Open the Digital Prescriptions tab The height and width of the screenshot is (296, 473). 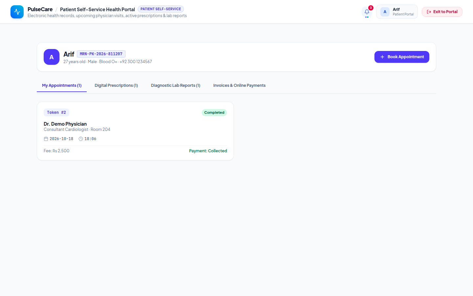tap(116, 86)
